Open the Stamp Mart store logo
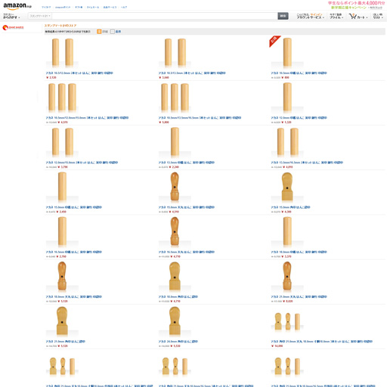Screen dimensions: 387x387 (13, 27)
